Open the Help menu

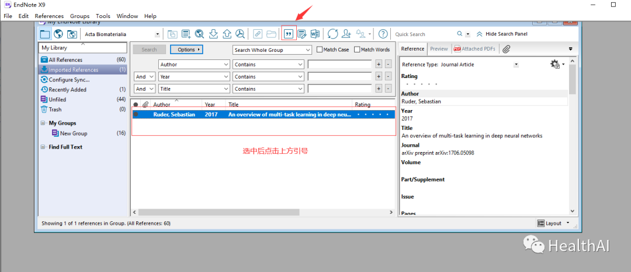[x=151, y=16]
